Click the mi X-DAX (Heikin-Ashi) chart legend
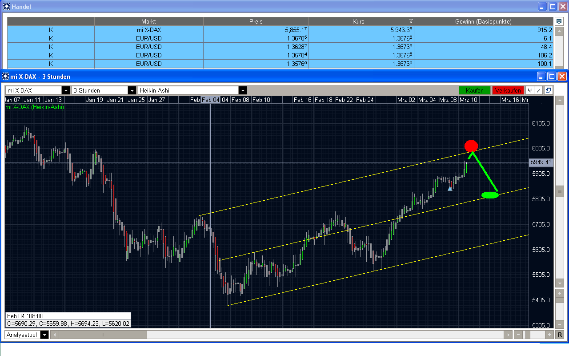 [x=35, y=107]
